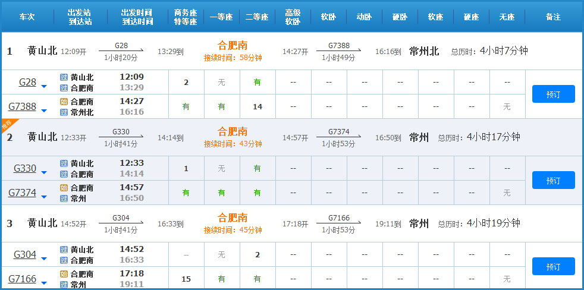Click 总历时: 4小时7分钟 in route 1
This screenshot has width=584, height=290.
[489, 51]
